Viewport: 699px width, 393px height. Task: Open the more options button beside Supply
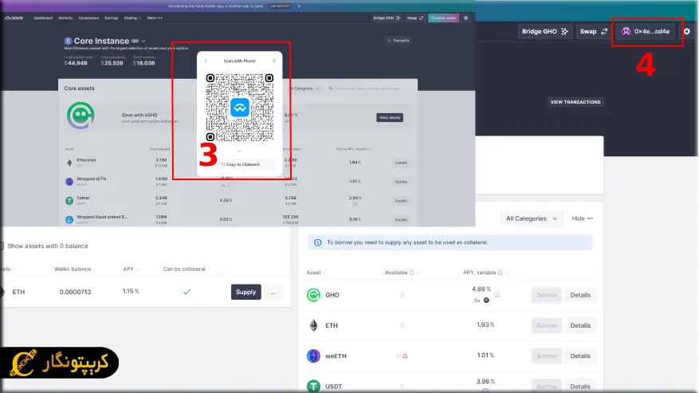pyautogui.click(x=273, y=292)
